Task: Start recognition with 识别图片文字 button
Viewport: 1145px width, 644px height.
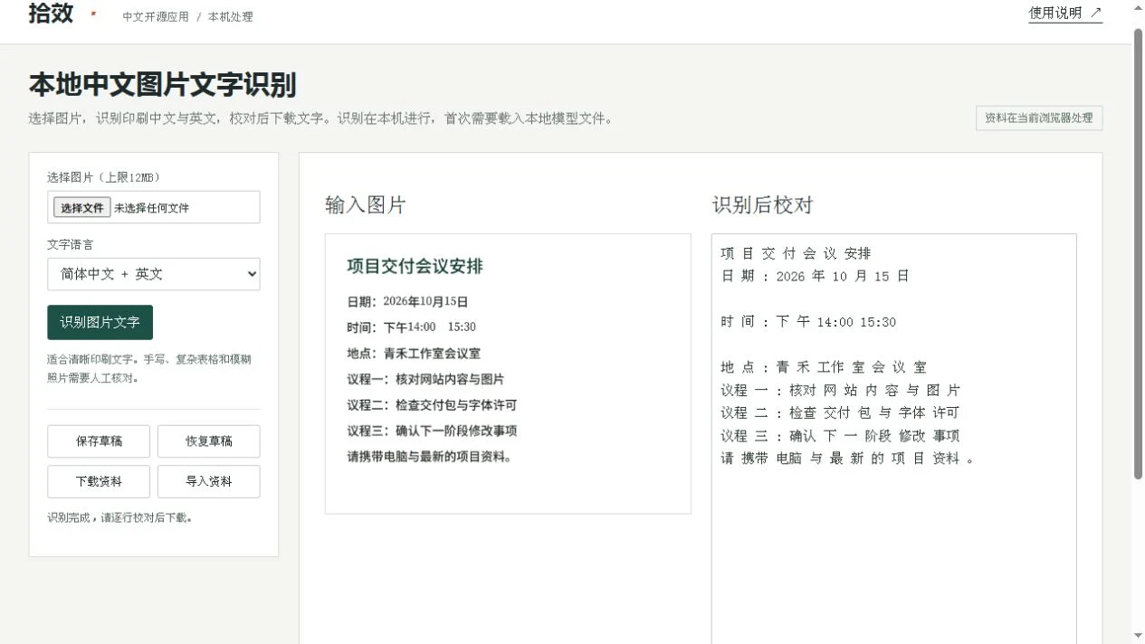Action: (x=100, y=322)
